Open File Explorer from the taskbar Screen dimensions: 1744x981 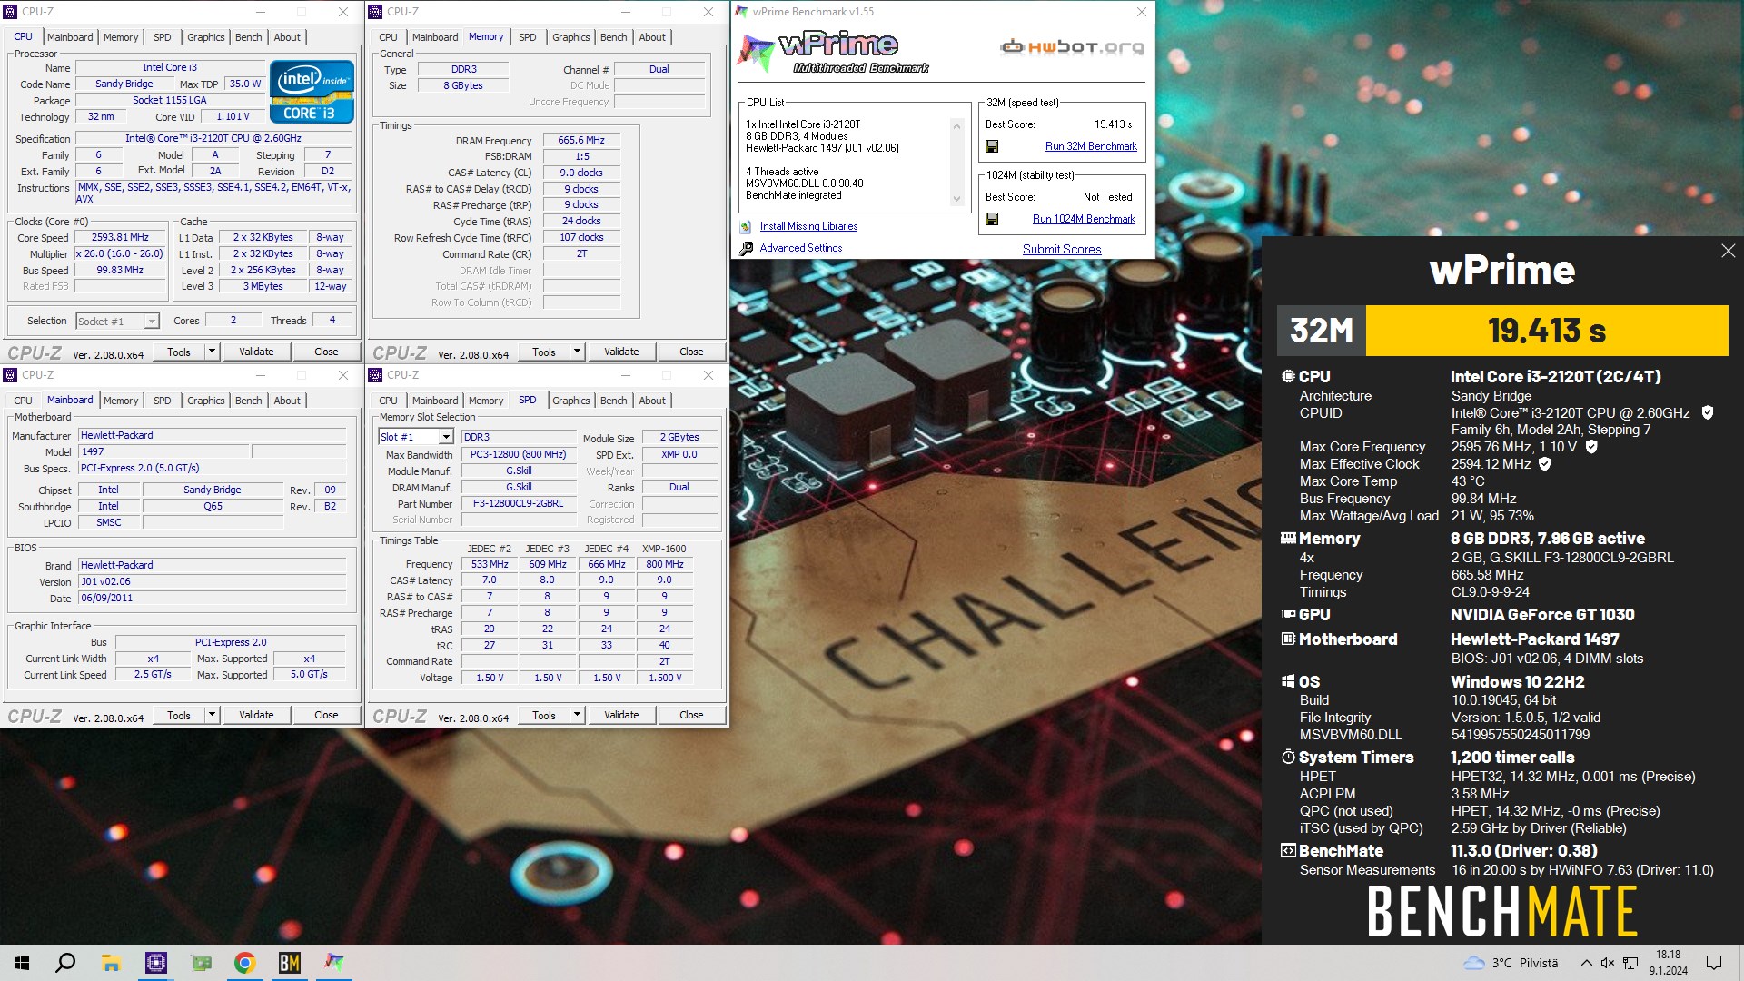tap(111, 963)
